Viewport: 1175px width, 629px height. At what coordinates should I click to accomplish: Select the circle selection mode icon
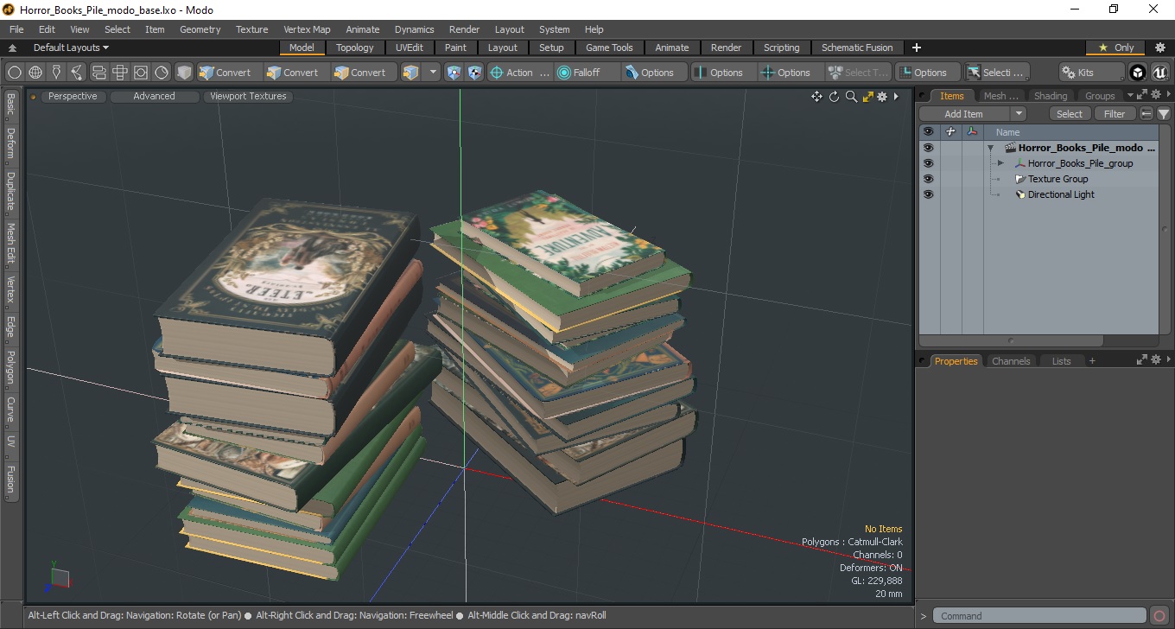point(15,73)
